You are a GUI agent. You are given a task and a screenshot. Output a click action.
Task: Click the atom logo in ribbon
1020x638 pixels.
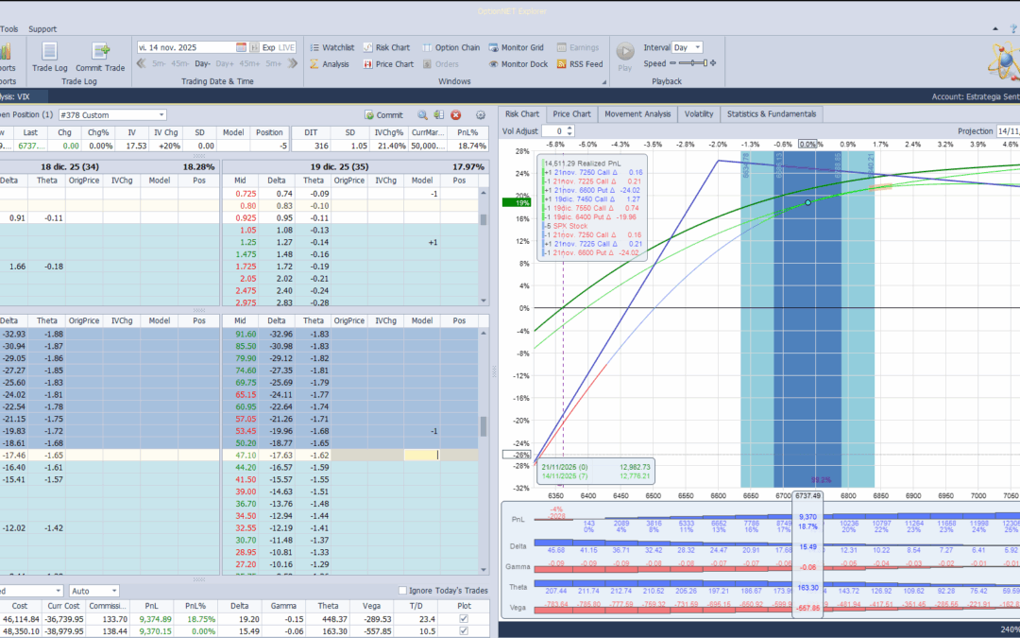1002,61
